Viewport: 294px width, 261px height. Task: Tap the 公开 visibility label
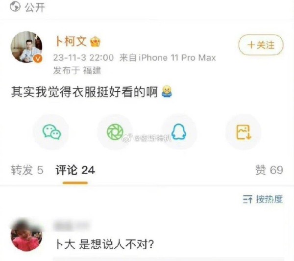(x=35, y=7)
